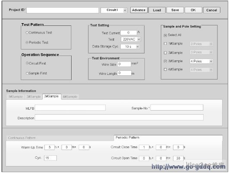Image resolution: width=229 pixels, height=173 pixels.
Task: Click the Circuit Close Time hours field
Action: [x=144, y=147]
